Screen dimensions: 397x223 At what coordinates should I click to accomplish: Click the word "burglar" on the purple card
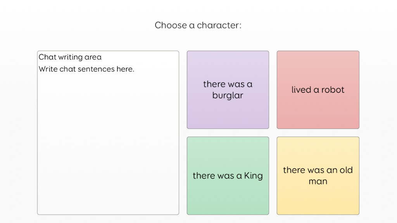coord(228,96)
